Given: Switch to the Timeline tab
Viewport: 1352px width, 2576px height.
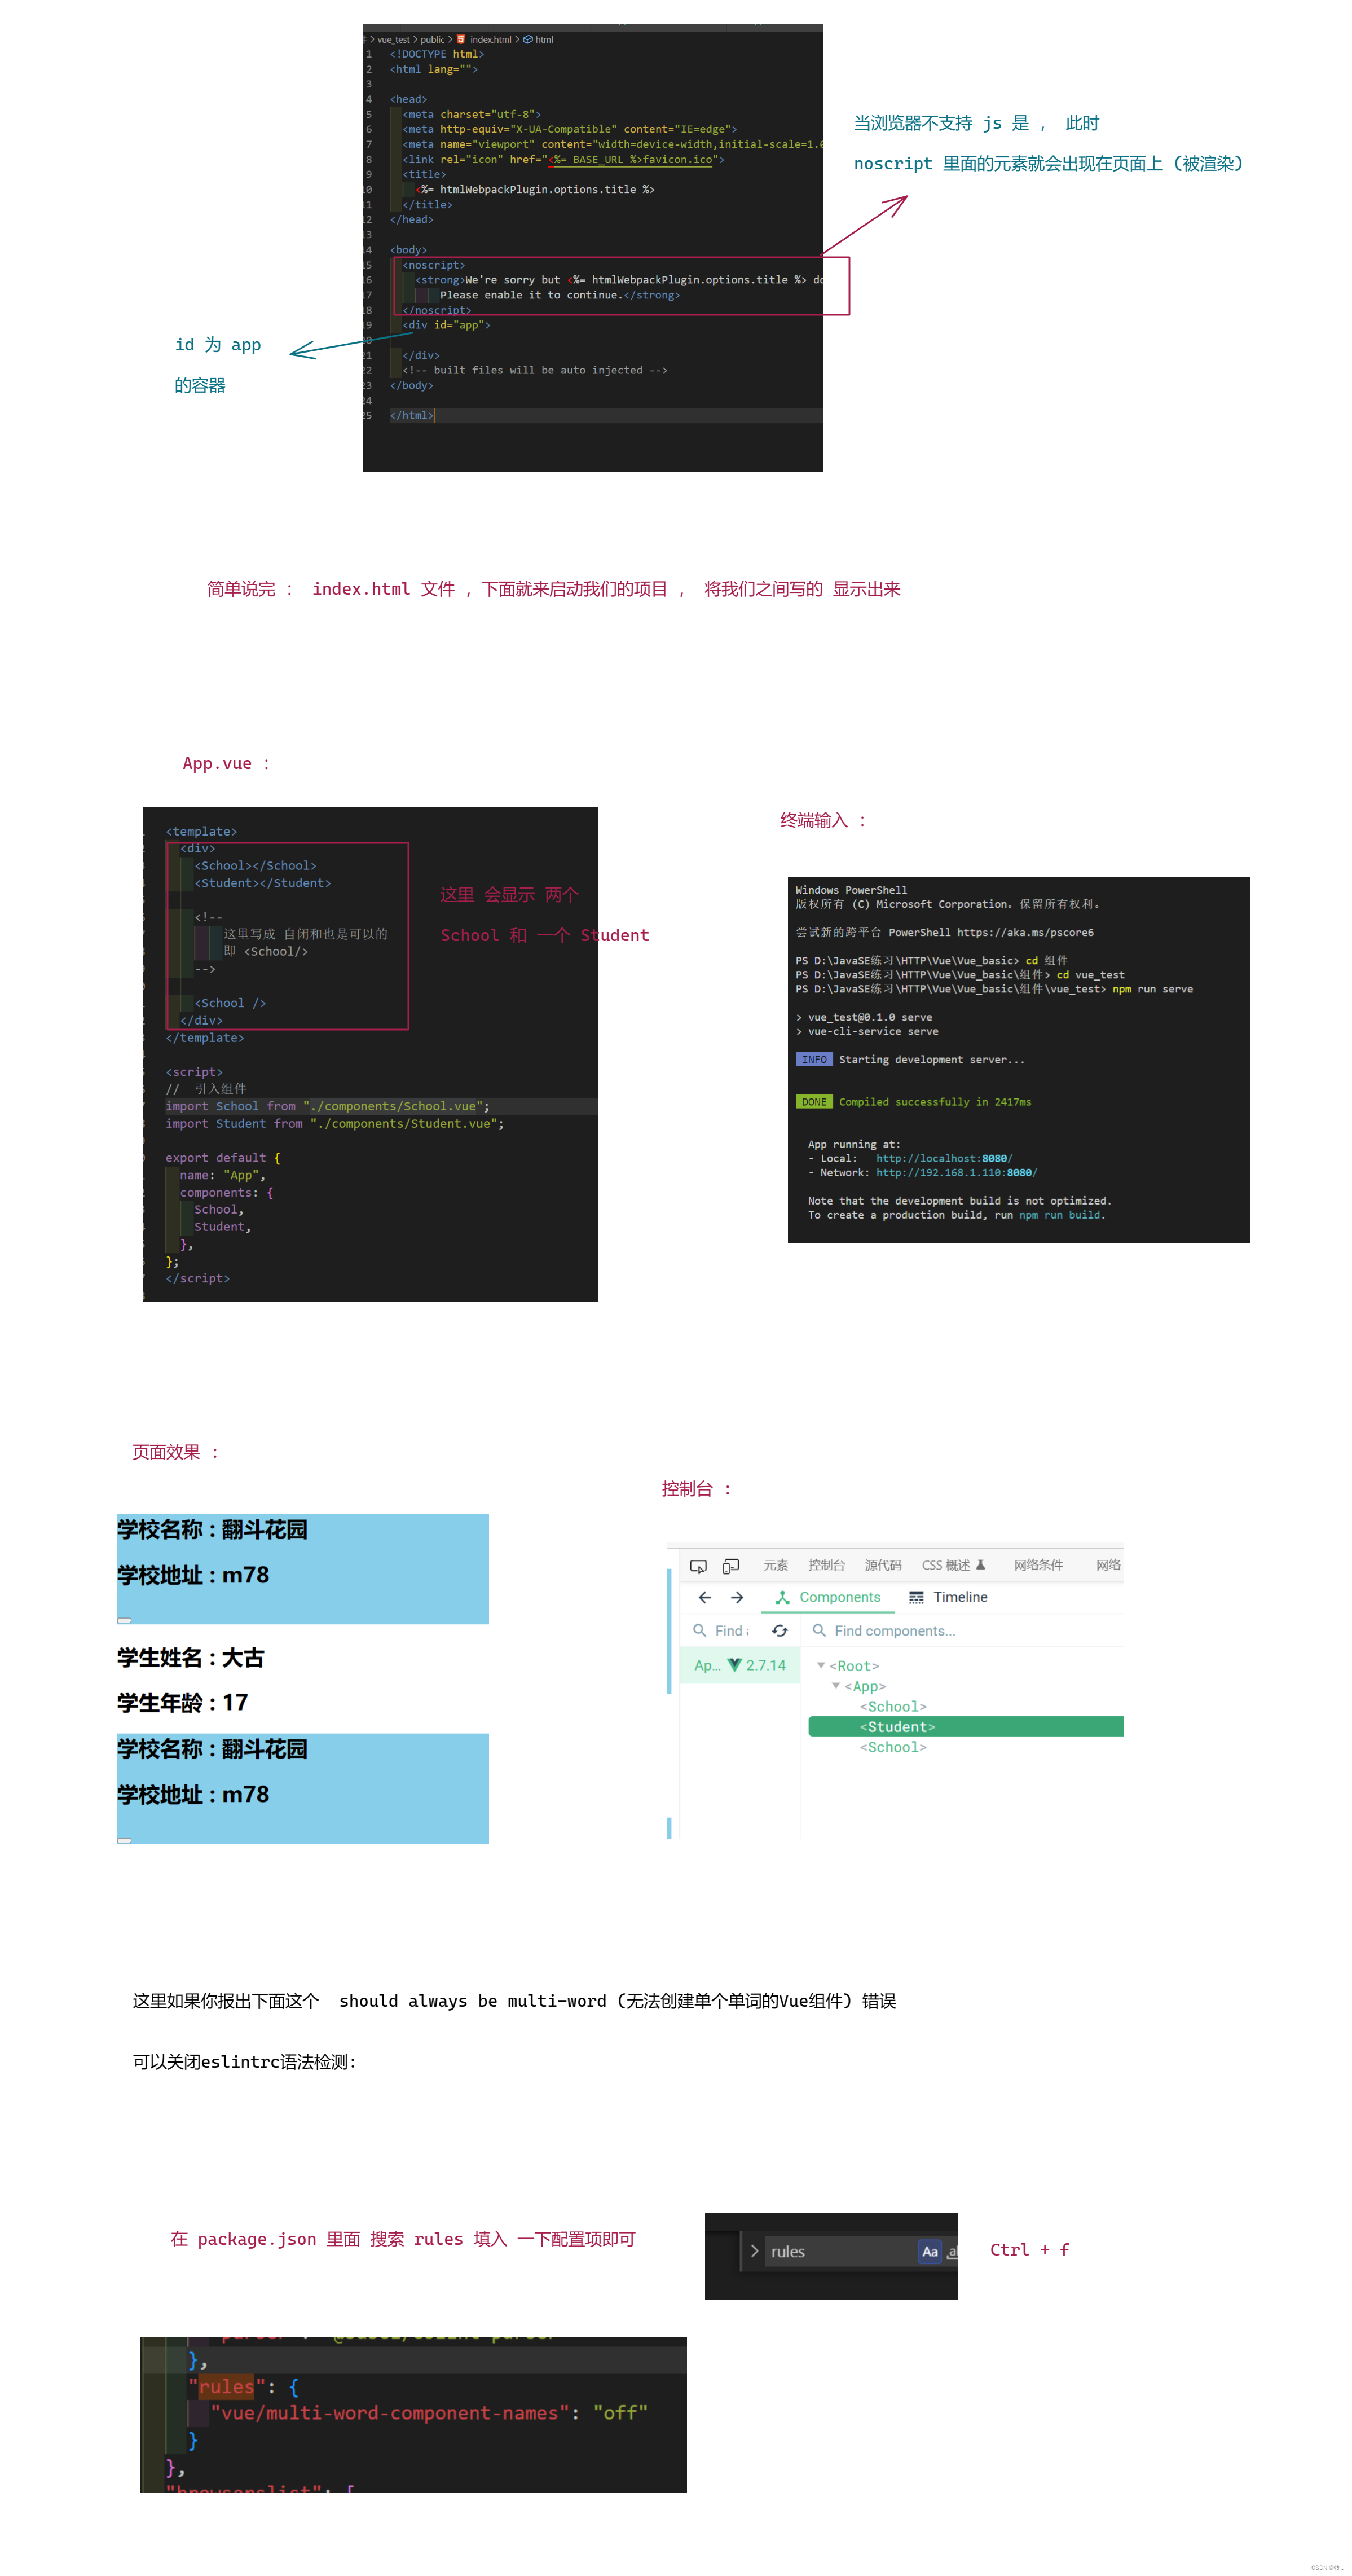Looking at the screenshot, I should (948, 1597).
